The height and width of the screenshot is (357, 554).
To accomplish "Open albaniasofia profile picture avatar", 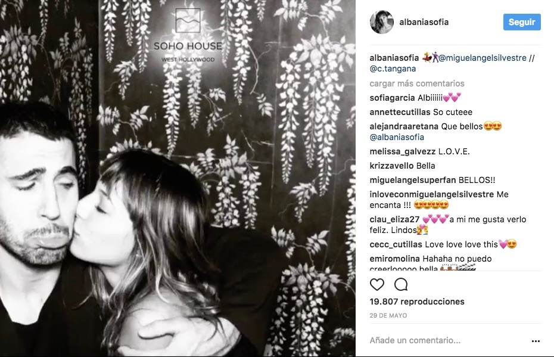I will point(382,22).
